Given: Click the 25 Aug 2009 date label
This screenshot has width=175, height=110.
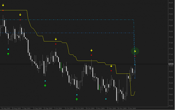Looking at the screenshot, I should tap(17, 108).
